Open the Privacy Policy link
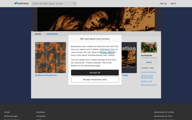Screen dimensions: 192x120 pyautogui.click(x=107, y=52)
